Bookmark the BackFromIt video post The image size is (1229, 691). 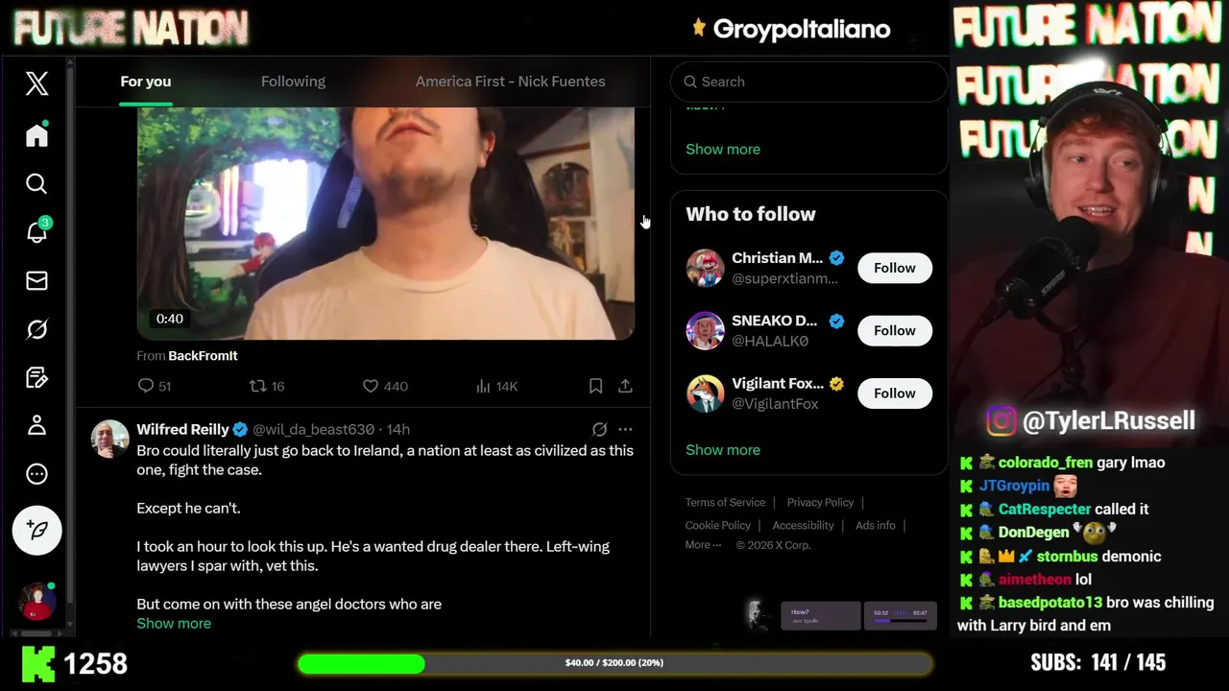point(595,386)
